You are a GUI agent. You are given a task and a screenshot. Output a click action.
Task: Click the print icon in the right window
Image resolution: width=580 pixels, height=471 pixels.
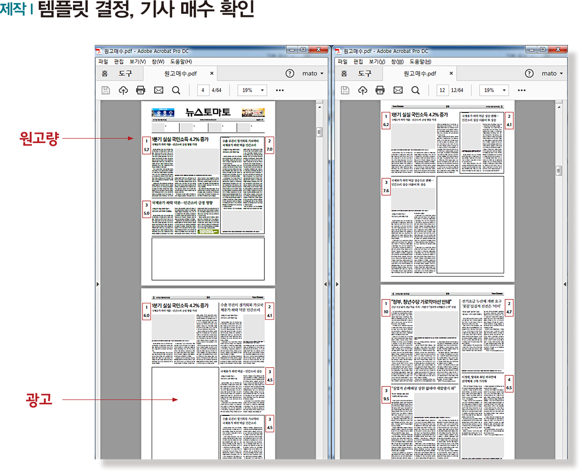380,90
